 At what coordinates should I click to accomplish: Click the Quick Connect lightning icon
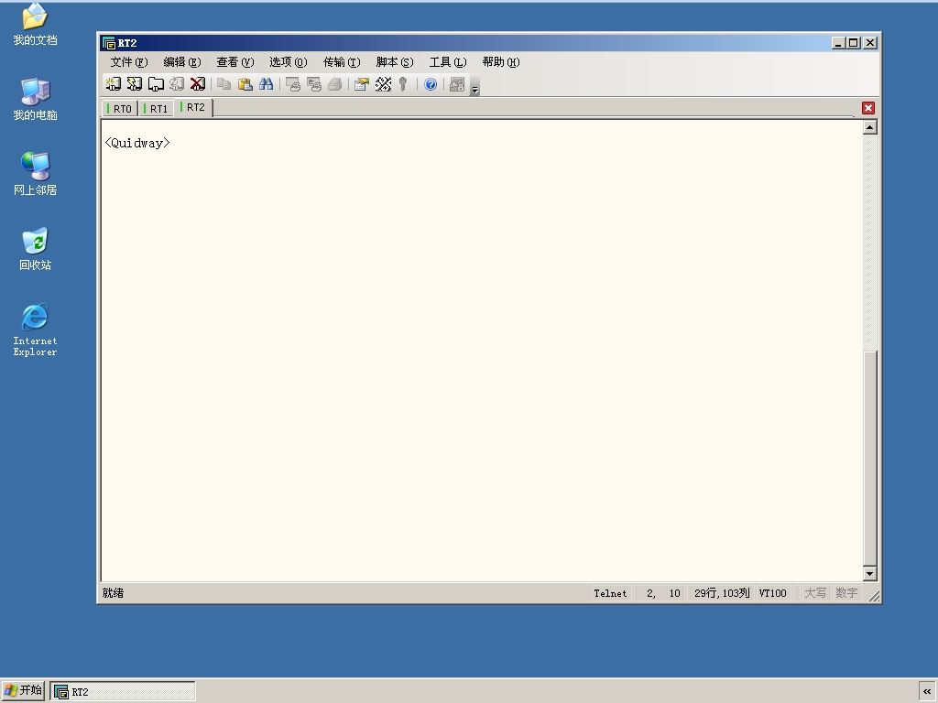[135, 84]
